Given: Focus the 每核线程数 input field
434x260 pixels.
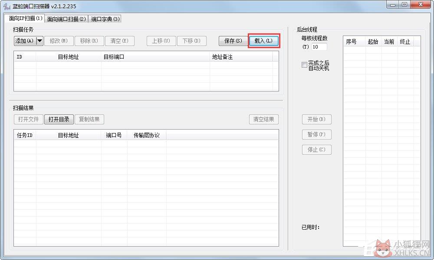Looking at the screenshot, I should [x=319, y=47].
